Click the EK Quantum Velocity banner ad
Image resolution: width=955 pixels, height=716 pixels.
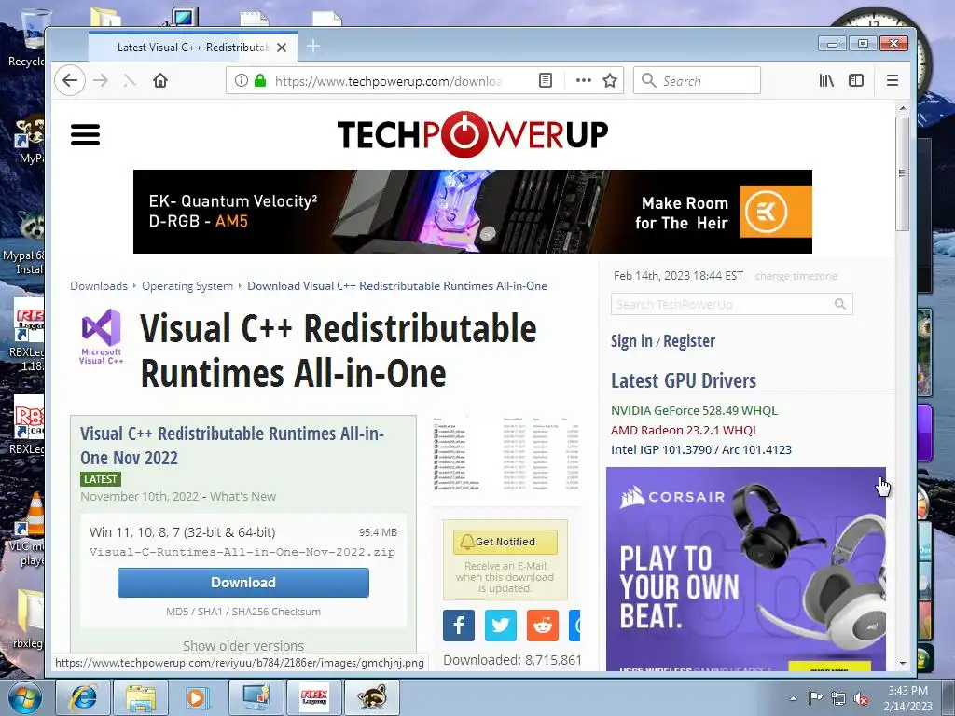473,212
